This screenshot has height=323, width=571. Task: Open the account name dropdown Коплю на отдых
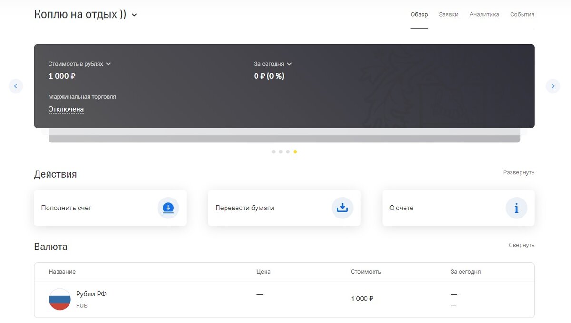tap(86, 14)
